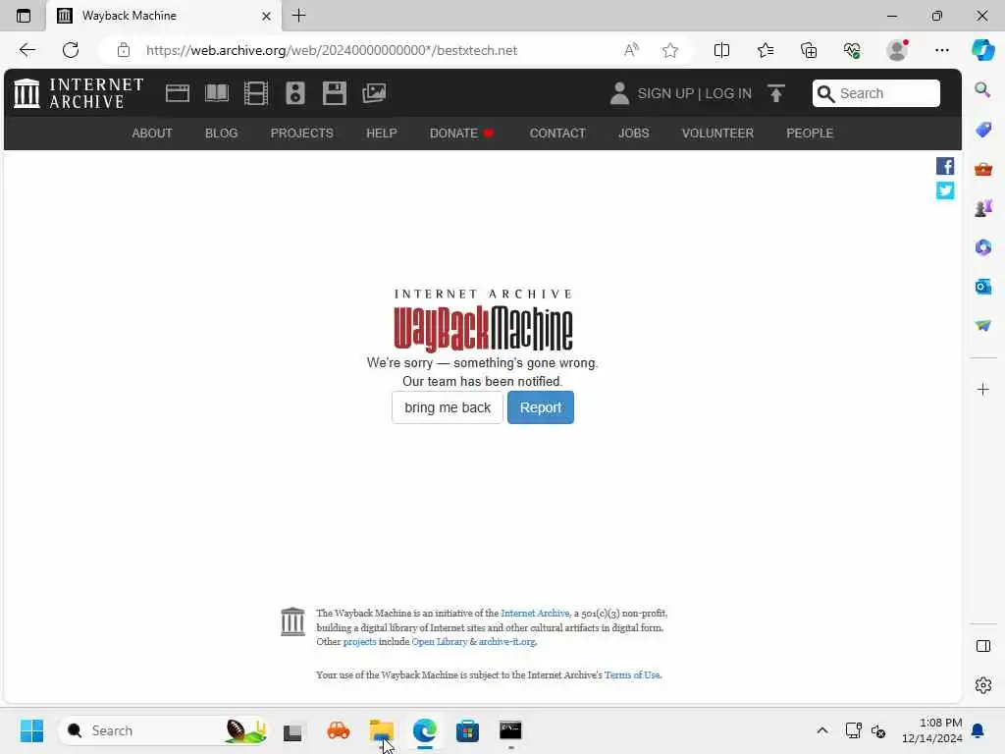Open Outlook sidebar icon

(982, 287)
